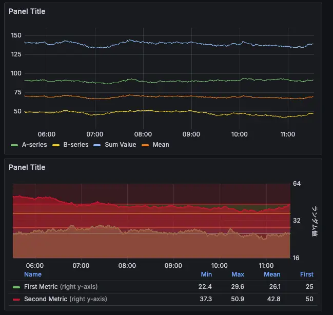Toggle visibility of Sum Value series
Image resolution: width=333 pixels, height=315 pixels.
click(x=121, y=145)
